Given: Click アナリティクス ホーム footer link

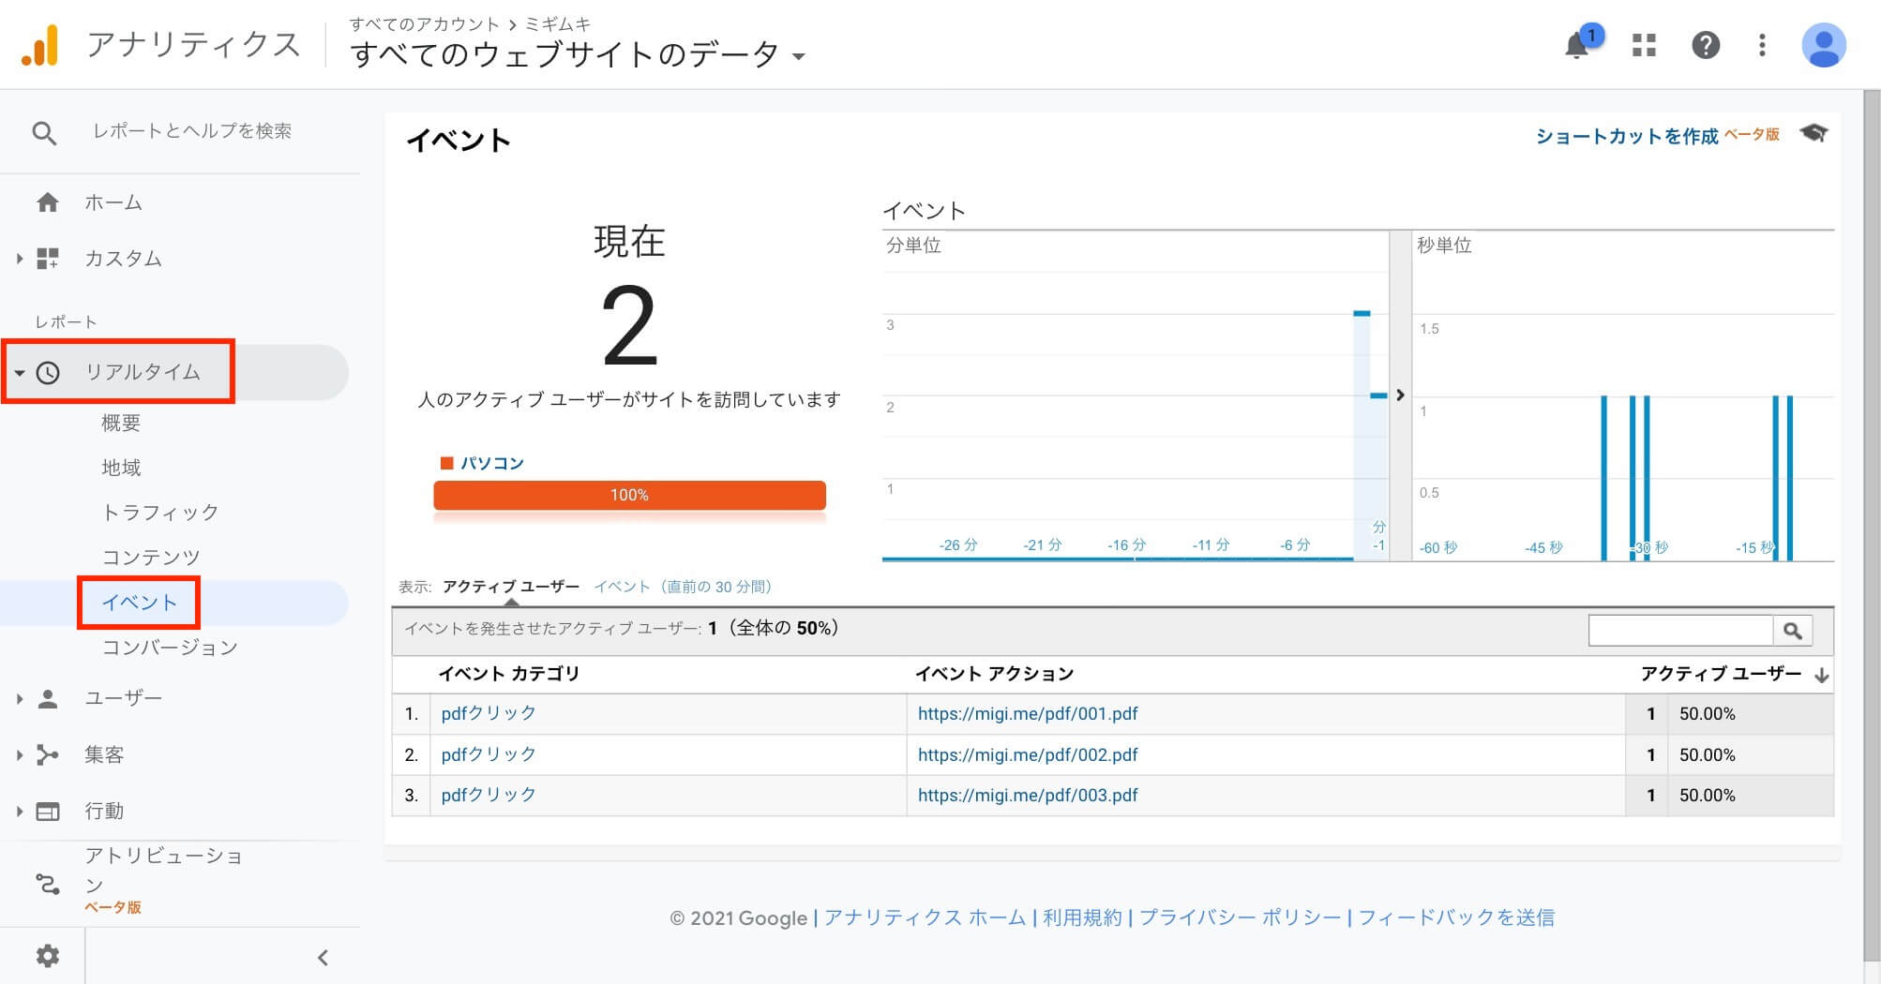Looking at the screenshot, I should pyautogui.click(x=925, y=917).
